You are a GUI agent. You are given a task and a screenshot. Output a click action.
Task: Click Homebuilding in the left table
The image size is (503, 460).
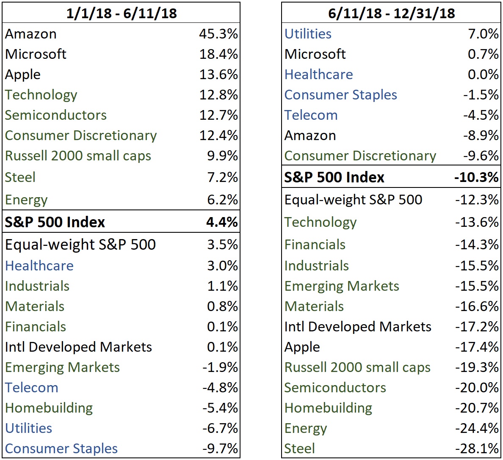tap(49, 408)
